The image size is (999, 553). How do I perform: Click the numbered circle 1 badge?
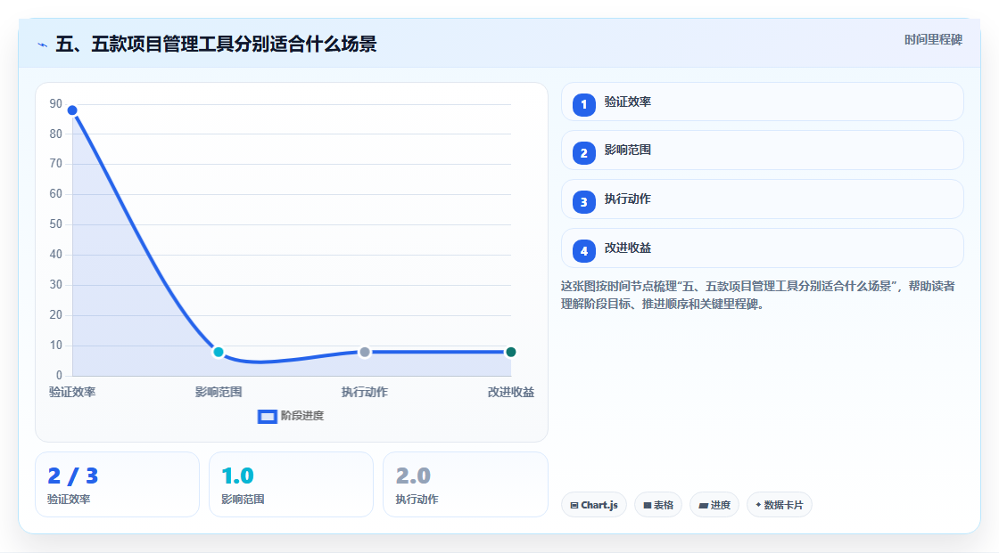583,104
